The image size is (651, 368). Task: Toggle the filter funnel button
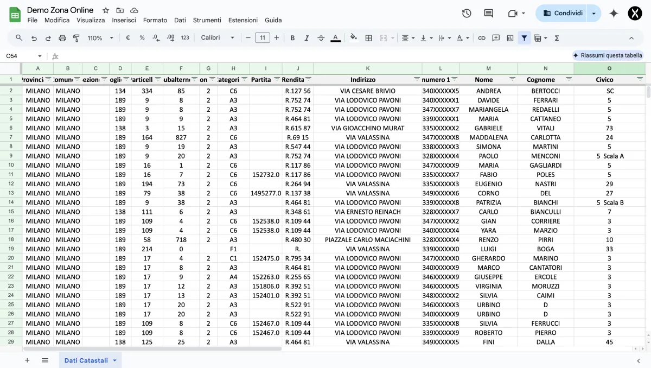point(524,38)
